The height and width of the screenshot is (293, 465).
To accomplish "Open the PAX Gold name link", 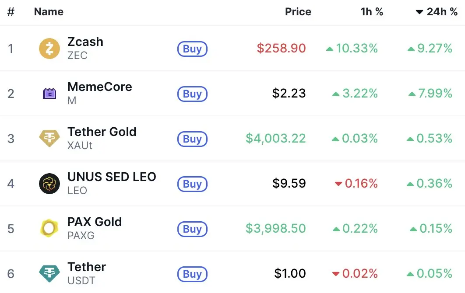I will 95,222.
